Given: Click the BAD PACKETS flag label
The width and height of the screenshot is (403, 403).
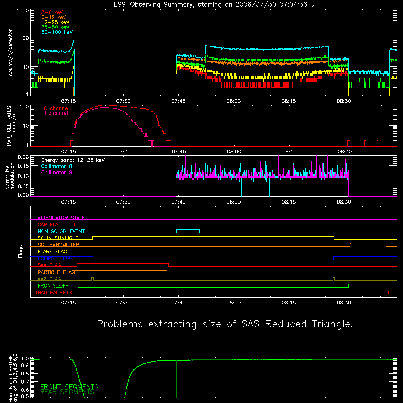Looking at the screenshot, I should [x=54, y=292].
